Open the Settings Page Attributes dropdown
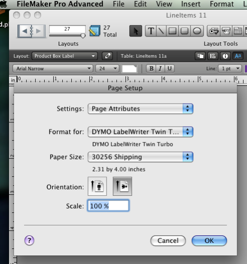 tap(140, 109)
